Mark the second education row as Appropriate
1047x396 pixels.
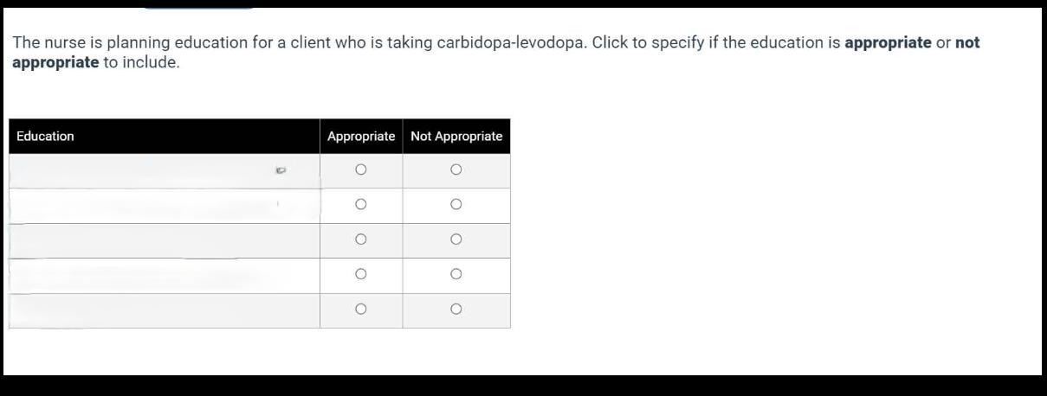click(x=361, y=205)
